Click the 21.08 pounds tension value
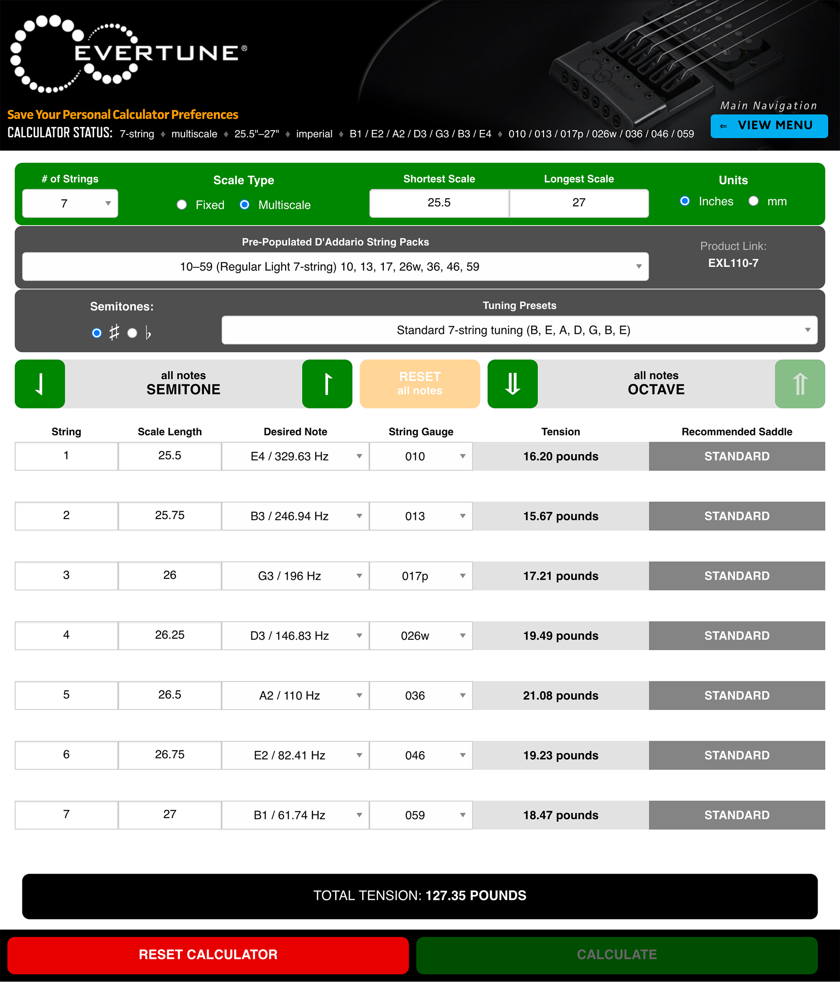Image resolution: width=840 pixels, height=982 pixels. pyautogui.click(x=560, y=695)
